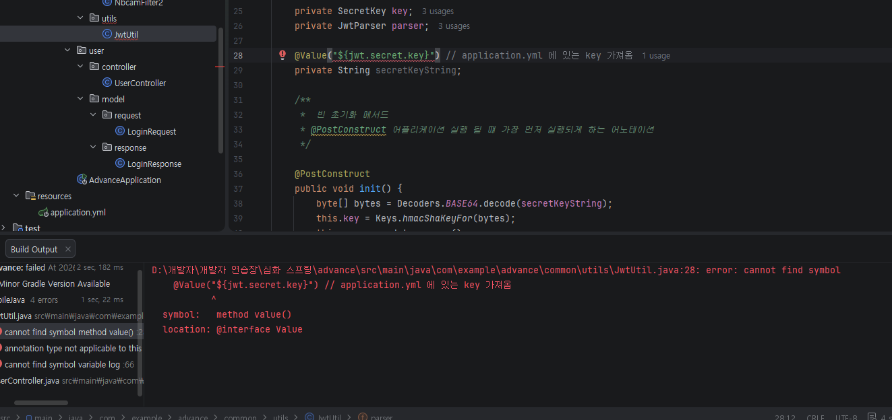Click the UserController class icon
This screenshot has width=892, height=420.
pyautogui.click(x=107, y=83)
